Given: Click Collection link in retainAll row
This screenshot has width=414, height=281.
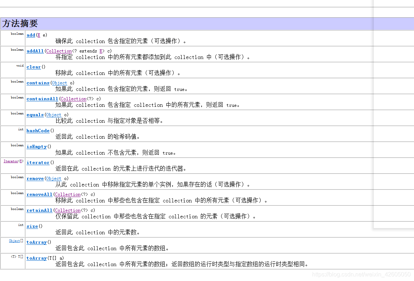Looking at the screenshot, I should [x=67, y=210].
